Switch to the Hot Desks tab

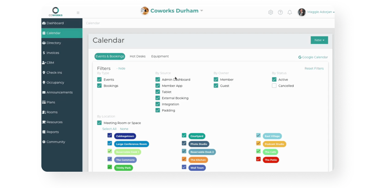pos(138,56)
